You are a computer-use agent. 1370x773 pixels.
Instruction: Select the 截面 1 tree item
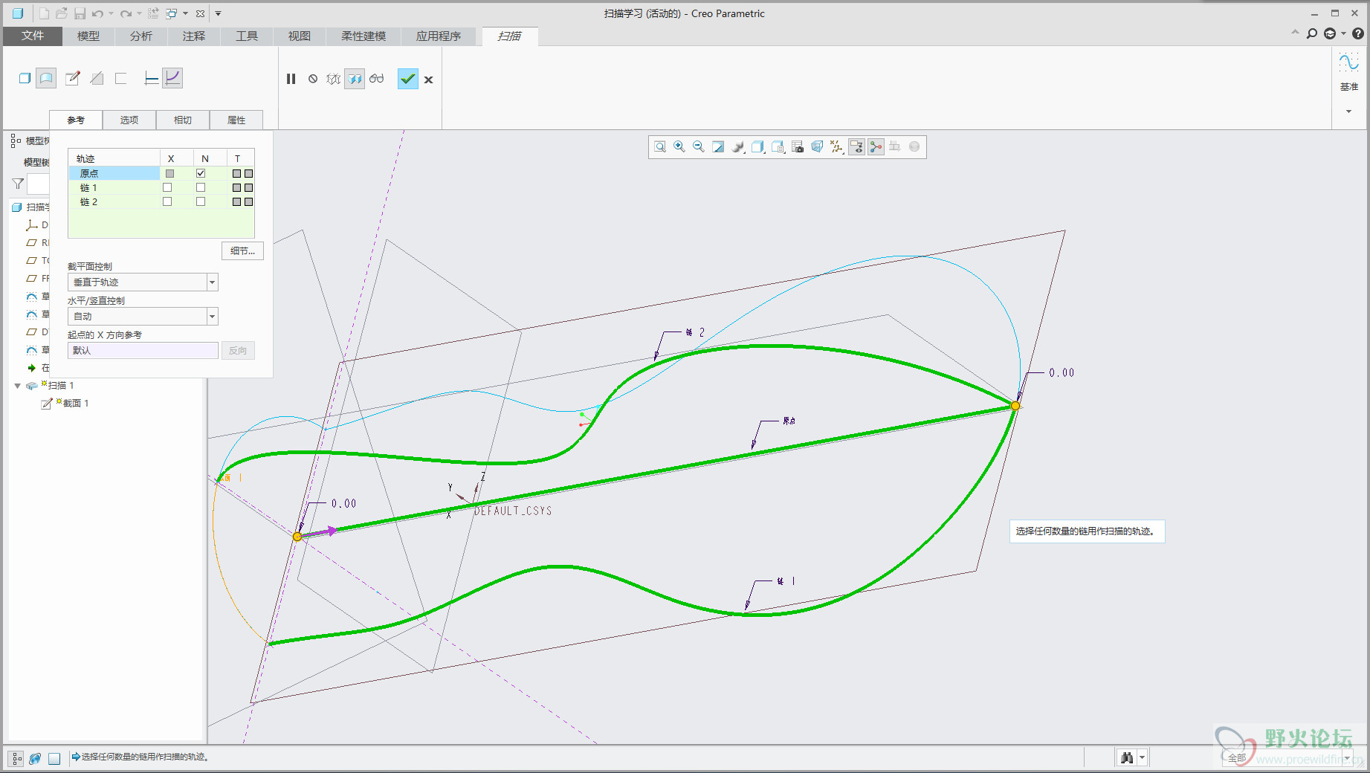[x=76, y=404]
